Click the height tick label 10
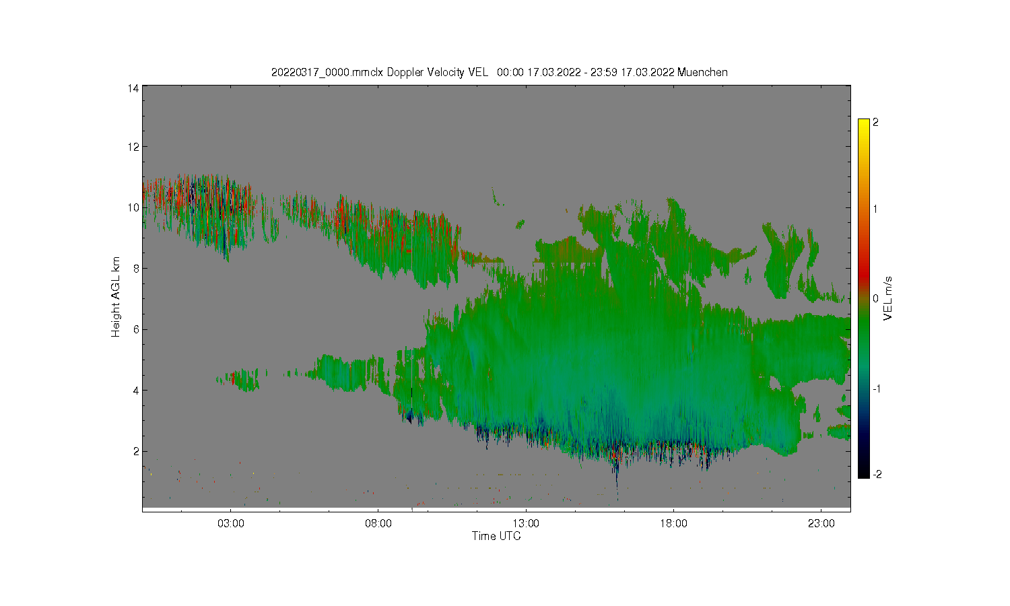Image resolution: width=1010 pixels, height=606 pixels. [133, 207]
